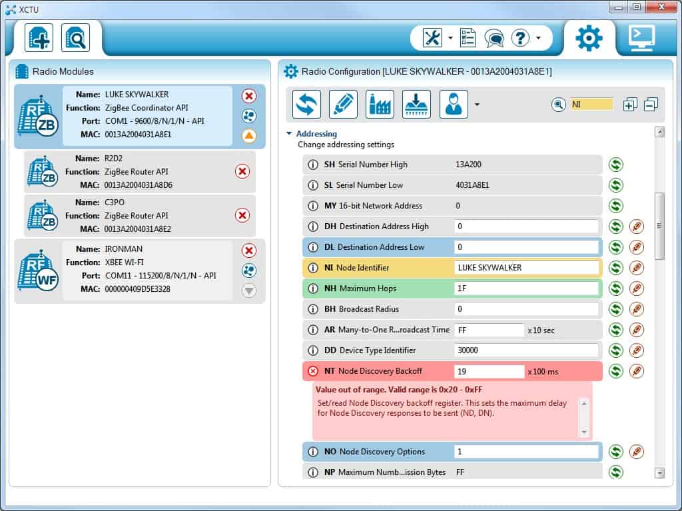Refresh SH Serial Number High value
682x511 pixels.
pos(616,165)
